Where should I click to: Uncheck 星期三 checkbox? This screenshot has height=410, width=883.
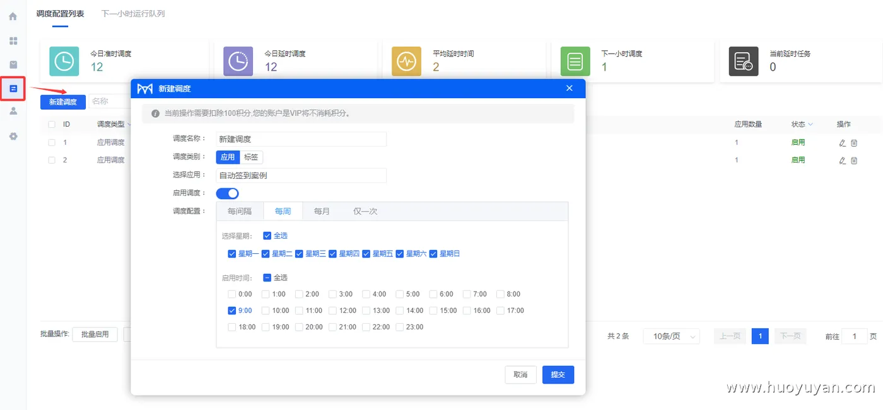(x=300, y=254)
